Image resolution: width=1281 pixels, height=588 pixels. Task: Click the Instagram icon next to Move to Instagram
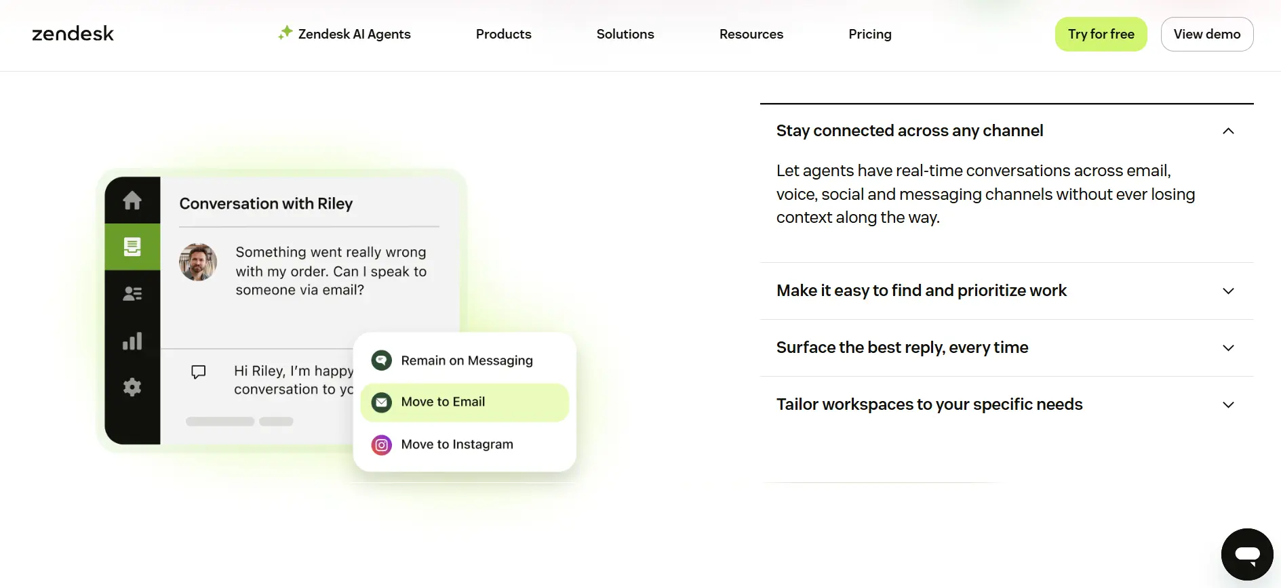click(381, 444)
